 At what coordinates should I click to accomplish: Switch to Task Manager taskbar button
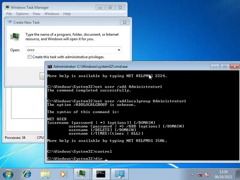[82, 174]
